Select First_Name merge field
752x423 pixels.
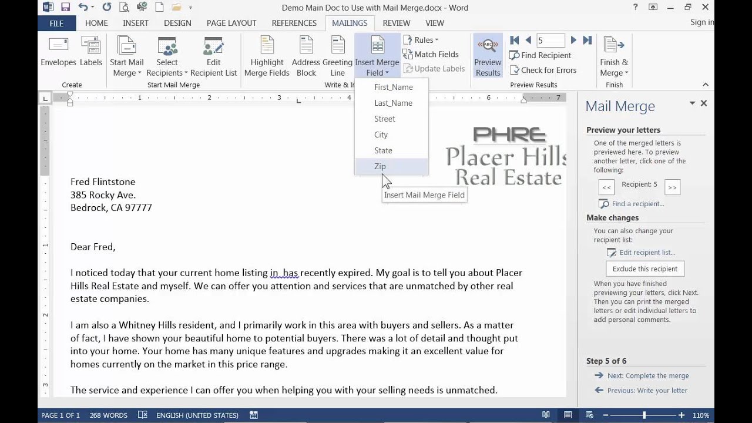point(391,87)
